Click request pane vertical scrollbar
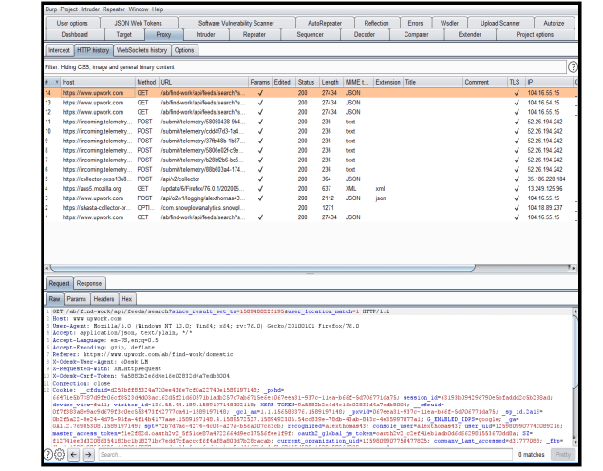603x471 pixels. 575,350
